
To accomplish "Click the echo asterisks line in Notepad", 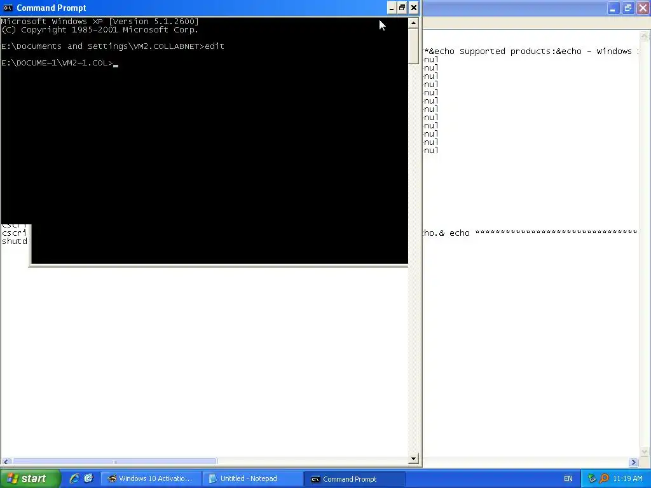I will pyautogui.click(x=530, y=233).
